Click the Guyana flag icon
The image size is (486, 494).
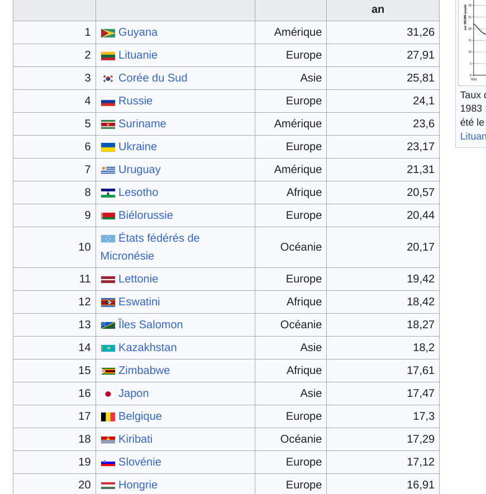pos(108,33)
